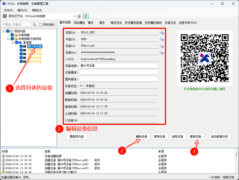Click info icon of 设备创建结束 log row
This screenshot has height=180, width=239.
click(x=3, y=156)
